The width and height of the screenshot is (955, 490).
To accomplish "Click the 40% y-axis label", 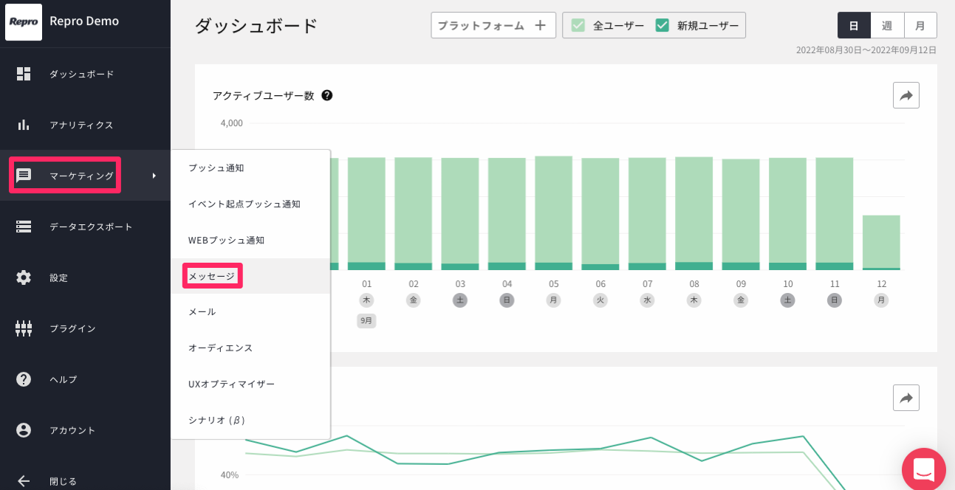I will point(230,475).
